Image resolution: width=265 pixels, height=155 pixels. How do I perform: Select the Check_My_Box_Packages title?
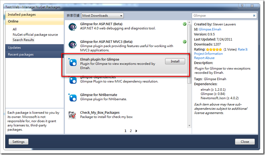coord(100,113)
